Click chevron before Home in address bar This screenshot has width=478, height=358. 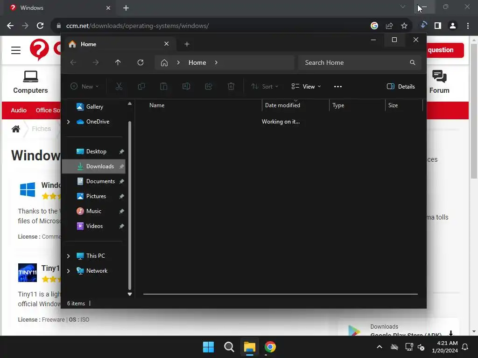pyautogui.click(x=178, y=62)
